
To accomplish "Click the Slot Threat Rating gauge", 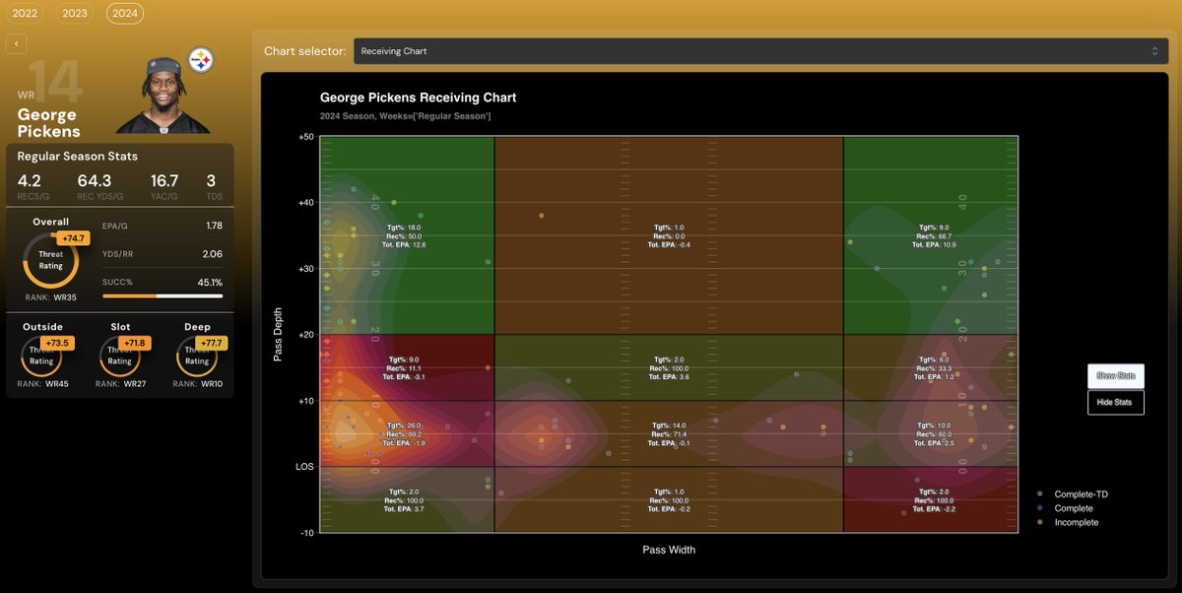I will (x=119, y=356).
